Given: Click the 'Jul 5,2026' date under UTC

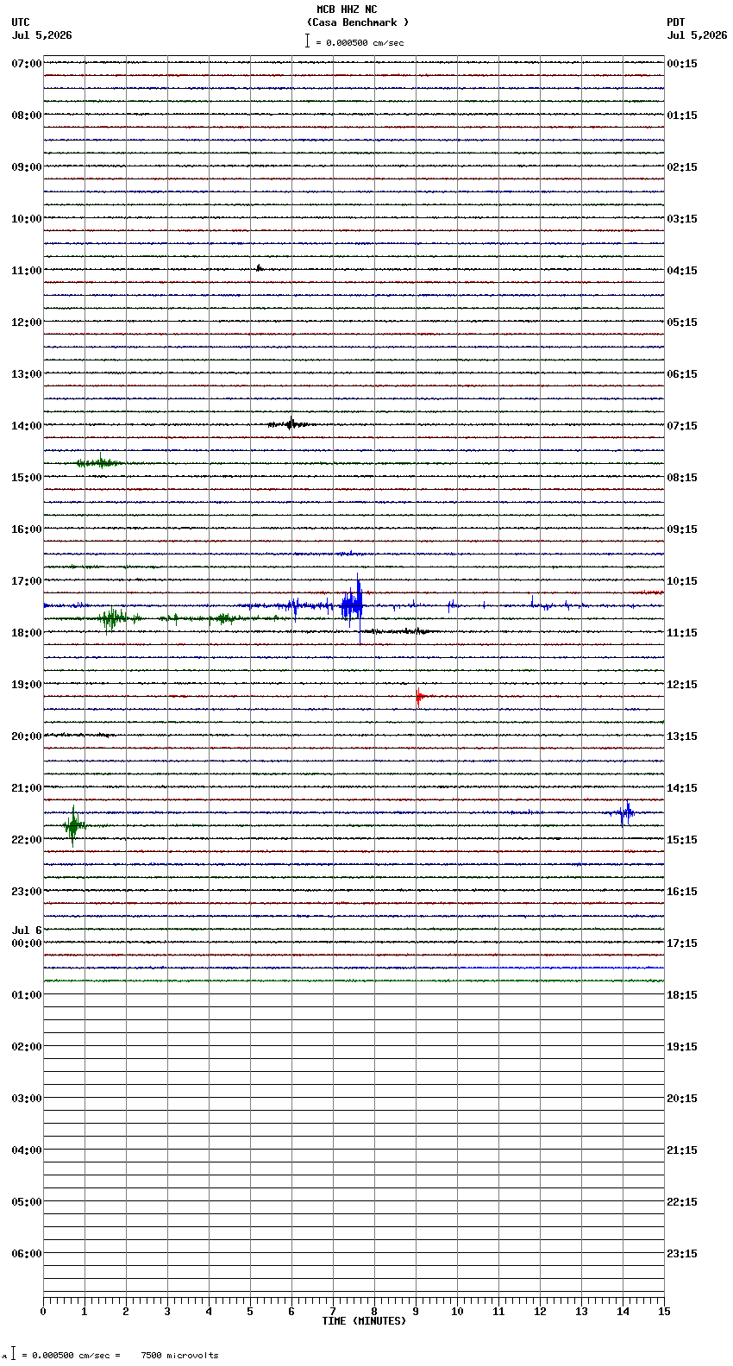Looking at the screenshot, I should pyautogui.click(x=42, y=35).
